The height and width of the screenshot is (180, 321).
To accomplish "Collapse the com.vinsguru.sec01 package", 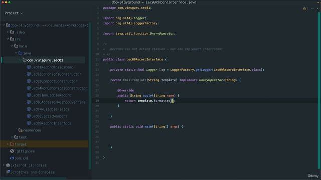I will pos(20,60).
